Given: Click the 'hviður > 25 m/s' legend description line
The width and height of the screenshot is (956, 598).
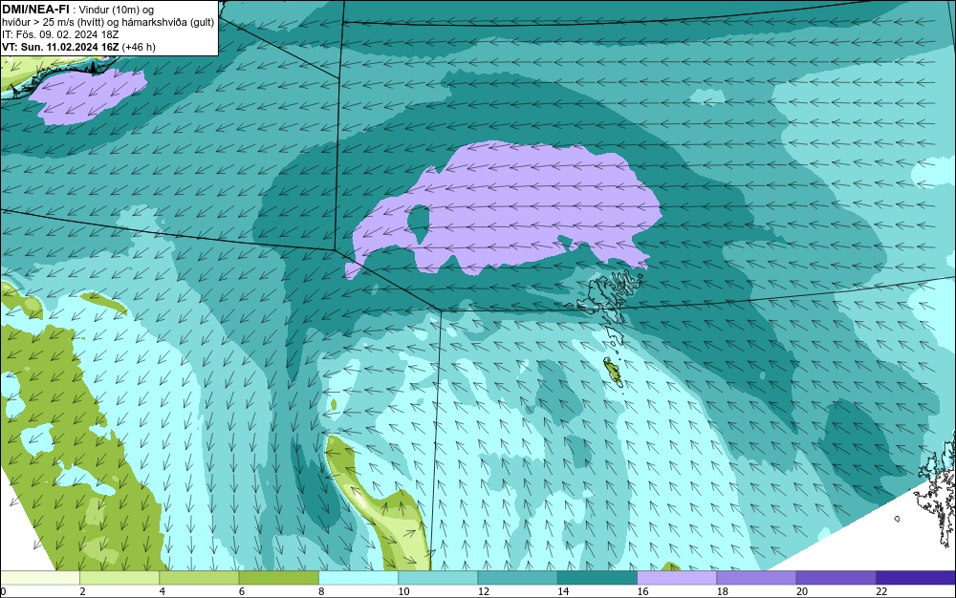Looking at the screenshot, I should pos(108,22).
